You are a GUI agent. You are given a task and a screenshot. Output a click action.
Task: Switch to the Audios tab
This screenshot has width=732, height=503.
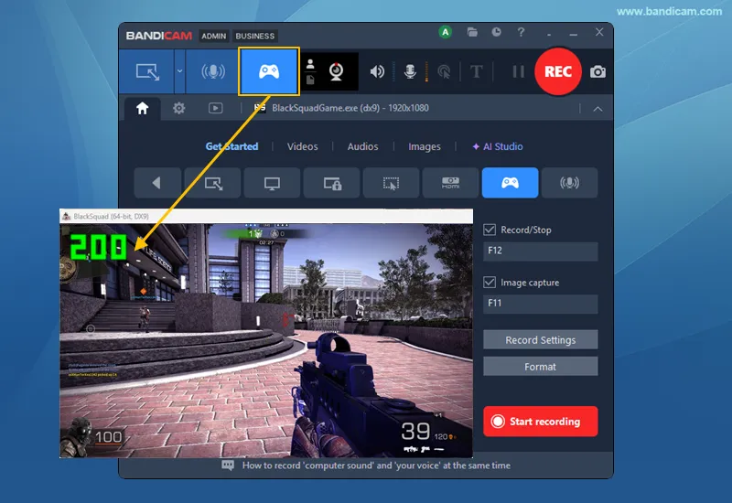point(362,146)
